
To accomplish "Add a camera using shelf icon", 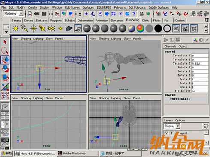I will (x=69, y=28).
